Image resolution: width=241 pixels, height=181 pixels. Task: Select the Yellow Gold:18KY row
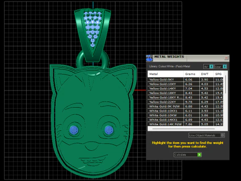(185, 93)
